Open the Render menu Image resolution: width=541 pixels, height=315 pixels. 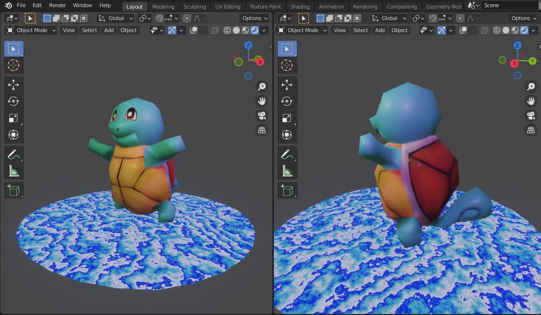[57, 5]
